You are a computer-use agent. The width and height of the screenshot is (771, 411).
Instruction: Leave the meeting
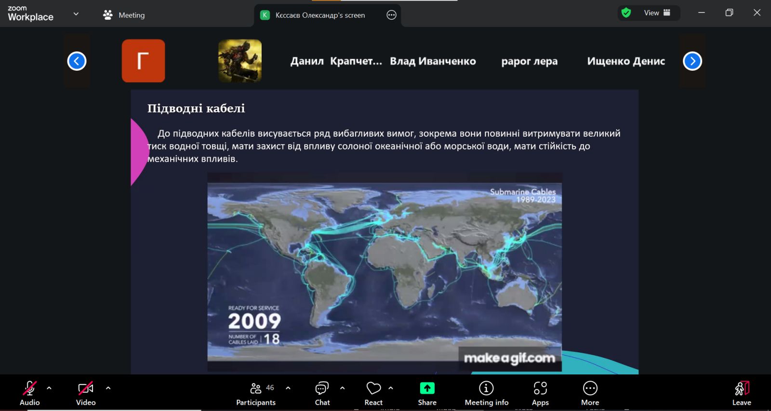[x=742, y=393]
